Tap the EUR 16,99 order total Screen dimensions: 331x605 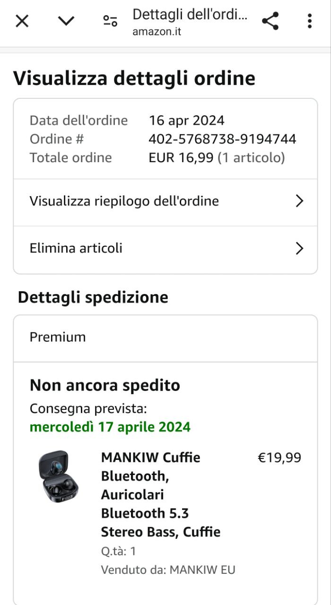pyautogui.click(x=181, y=158)
